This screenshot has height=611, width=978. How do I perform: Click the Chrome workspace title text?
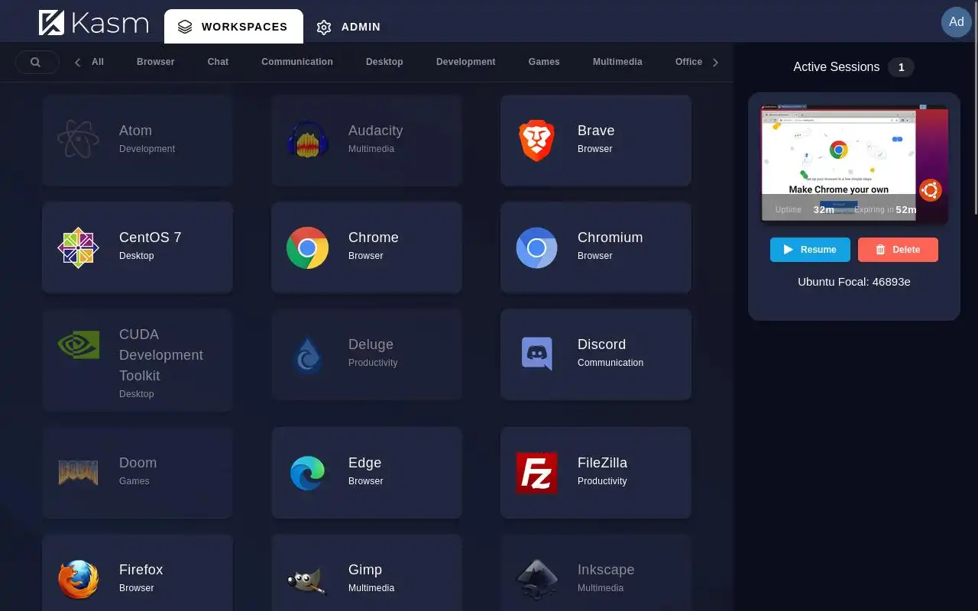(x=374, y=238)
